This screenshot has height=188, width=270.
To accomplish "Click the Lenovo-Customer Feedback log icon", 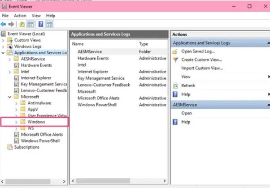I will click(17, 90).
